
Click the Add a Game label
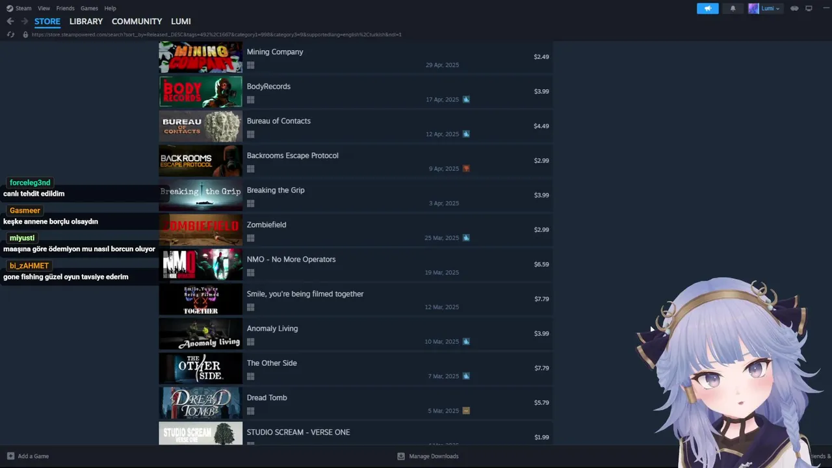pos(33,456)
